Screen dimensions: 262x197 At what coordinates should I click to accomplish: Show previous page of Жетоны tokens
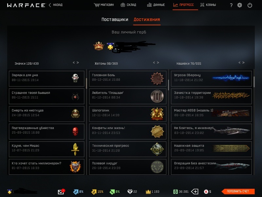tap(154, 62)
